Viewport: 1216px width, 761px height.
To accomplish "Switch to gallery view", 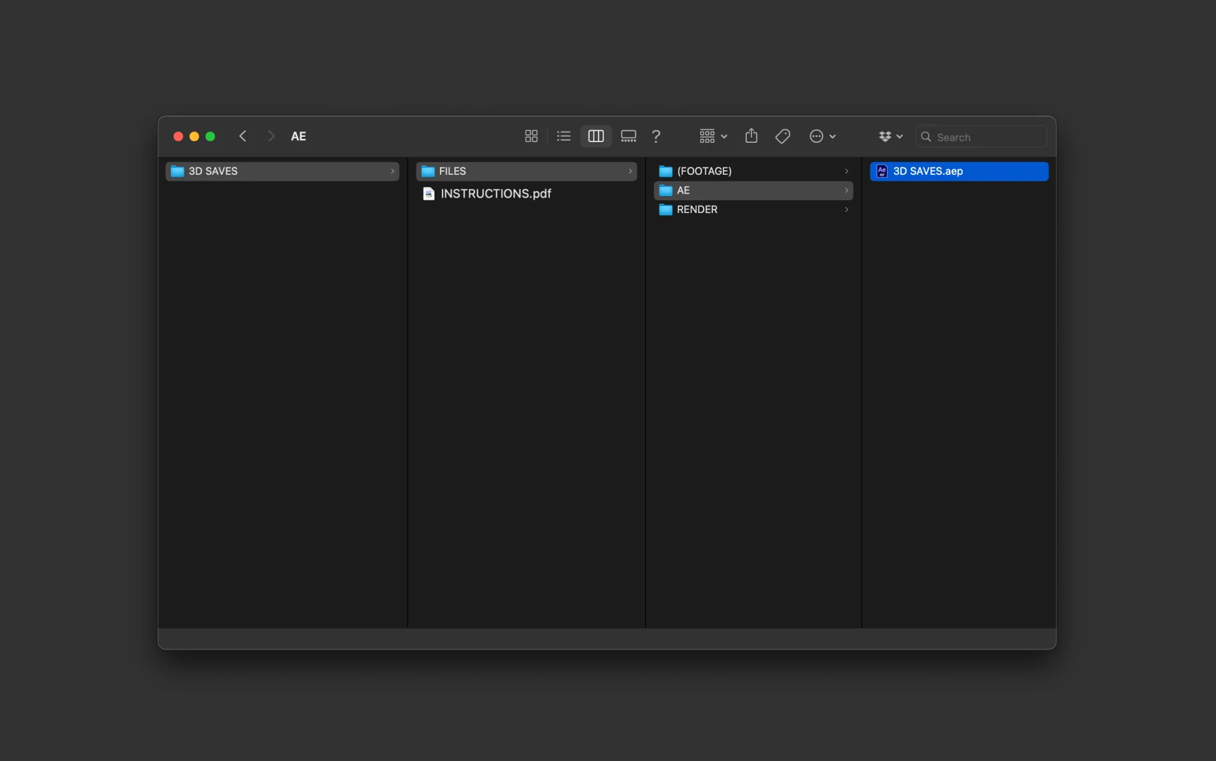I will click(x=628, y=136).
